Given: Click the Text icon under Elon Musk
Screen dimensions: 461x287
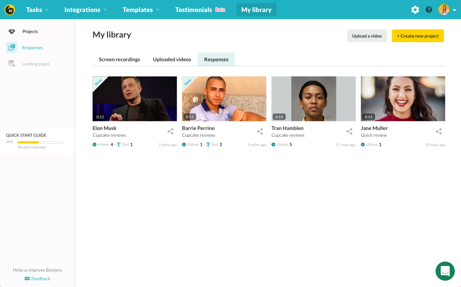Looking at the screenshot, I should click(119, 145).
